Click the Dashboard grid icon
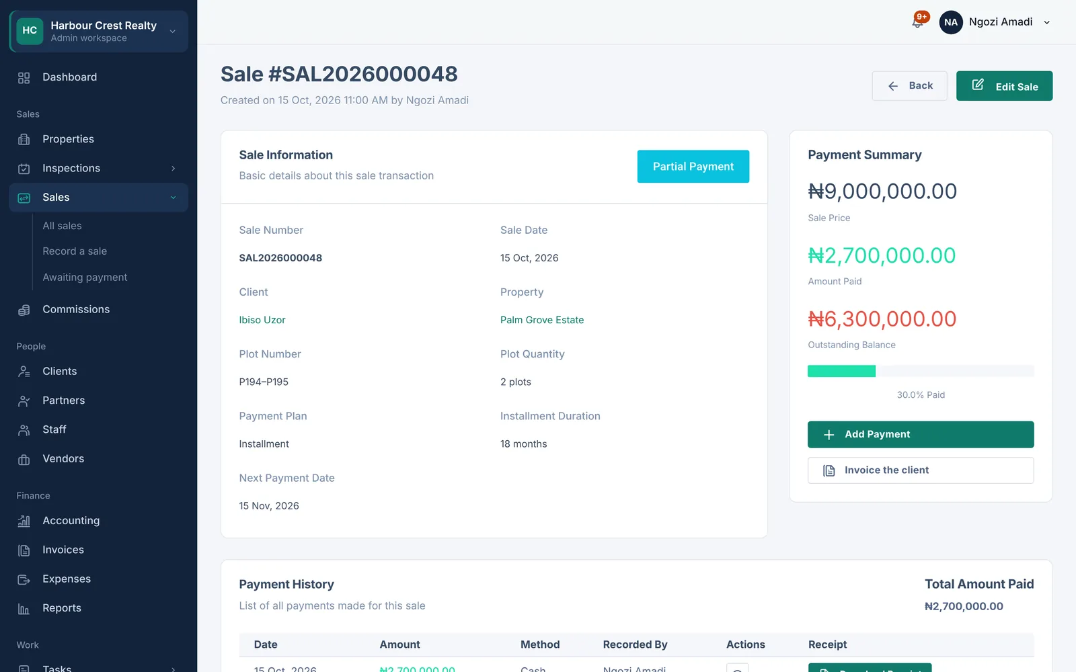 point(24,78)
